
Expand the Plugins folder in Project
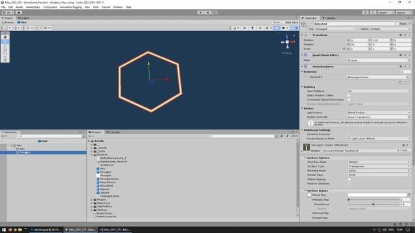point(92,200)
